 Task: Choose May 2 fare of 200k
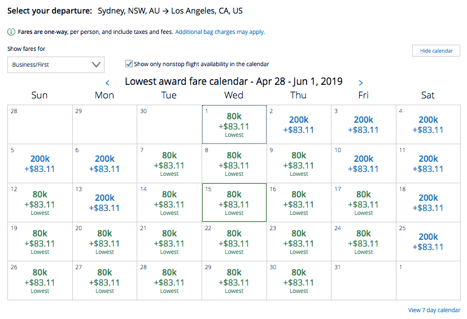click(x=299, y=124)
